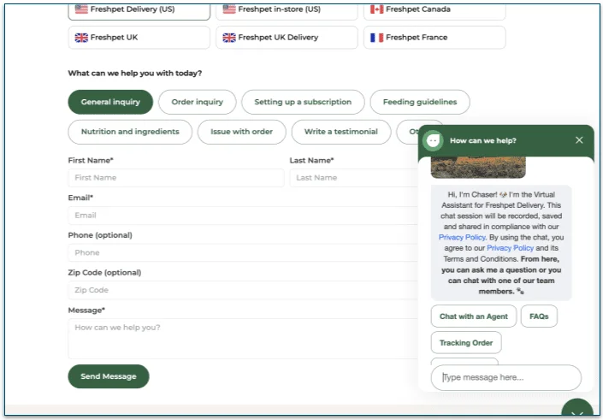
Task: Click the Last Name input field
Action: 354,178
